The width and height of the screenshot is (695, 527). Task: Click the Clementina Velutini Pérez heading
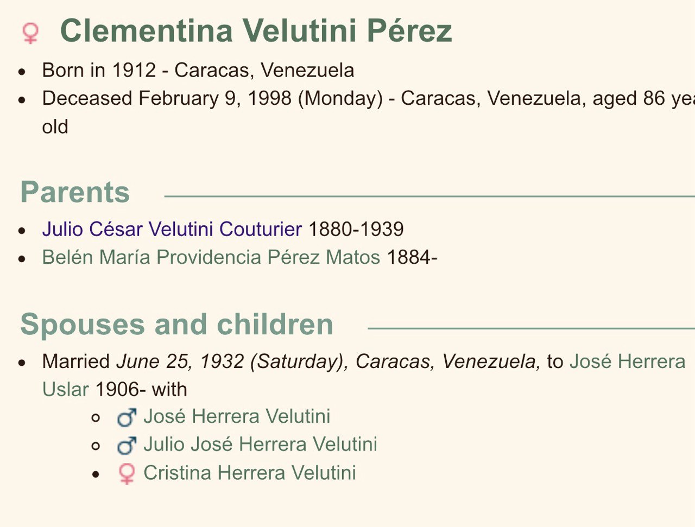click(256, 30)
